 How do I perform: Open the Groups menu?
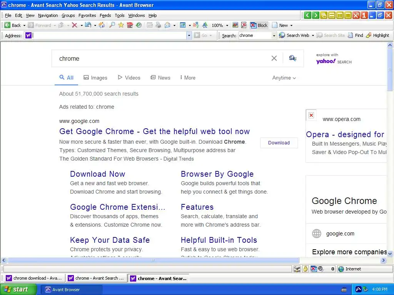(68, 15)
